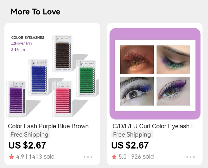
Task: Click the More To Love heading
Action: click(35, 11)
